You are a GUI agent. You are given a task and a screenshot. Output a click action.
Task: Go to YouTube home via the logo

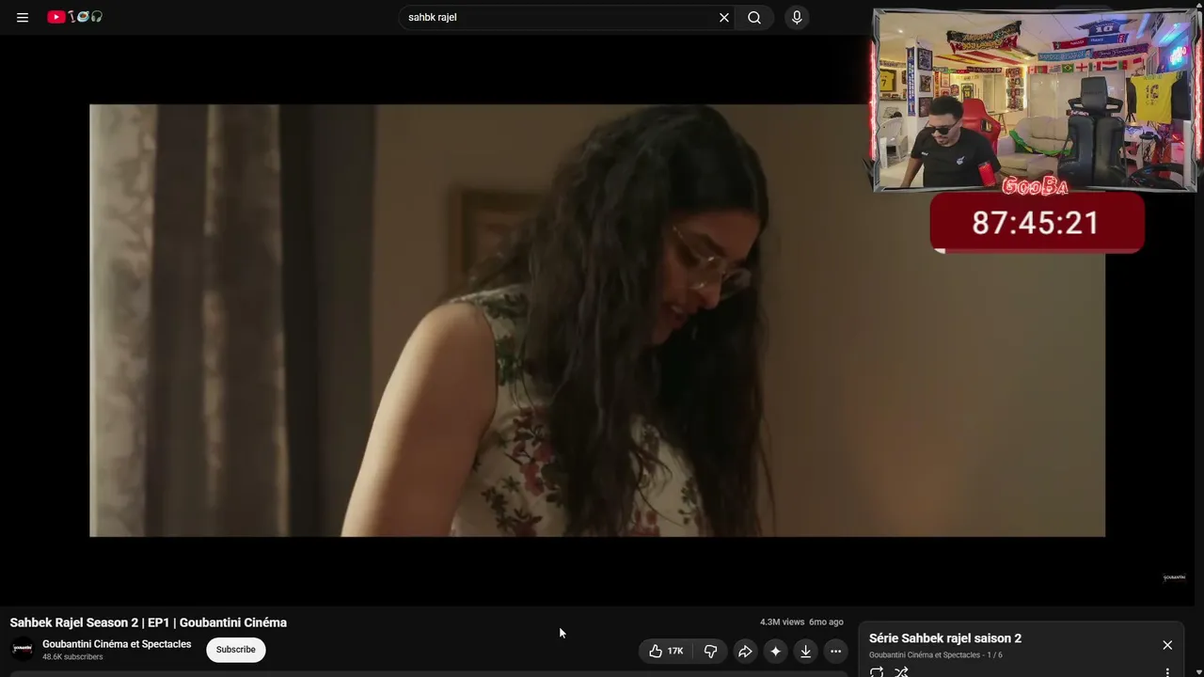75,17
